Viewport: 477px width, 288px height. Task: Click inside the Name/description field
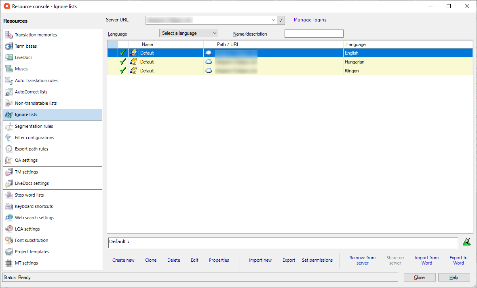(314, 34)
